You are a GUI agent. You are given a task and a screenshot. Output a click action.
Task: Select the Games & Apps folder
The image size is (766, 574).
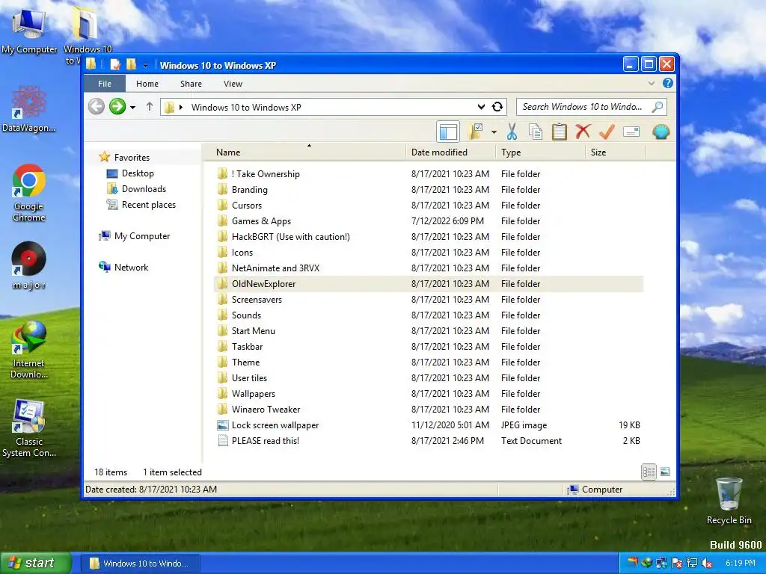click(x=429, y=220)
